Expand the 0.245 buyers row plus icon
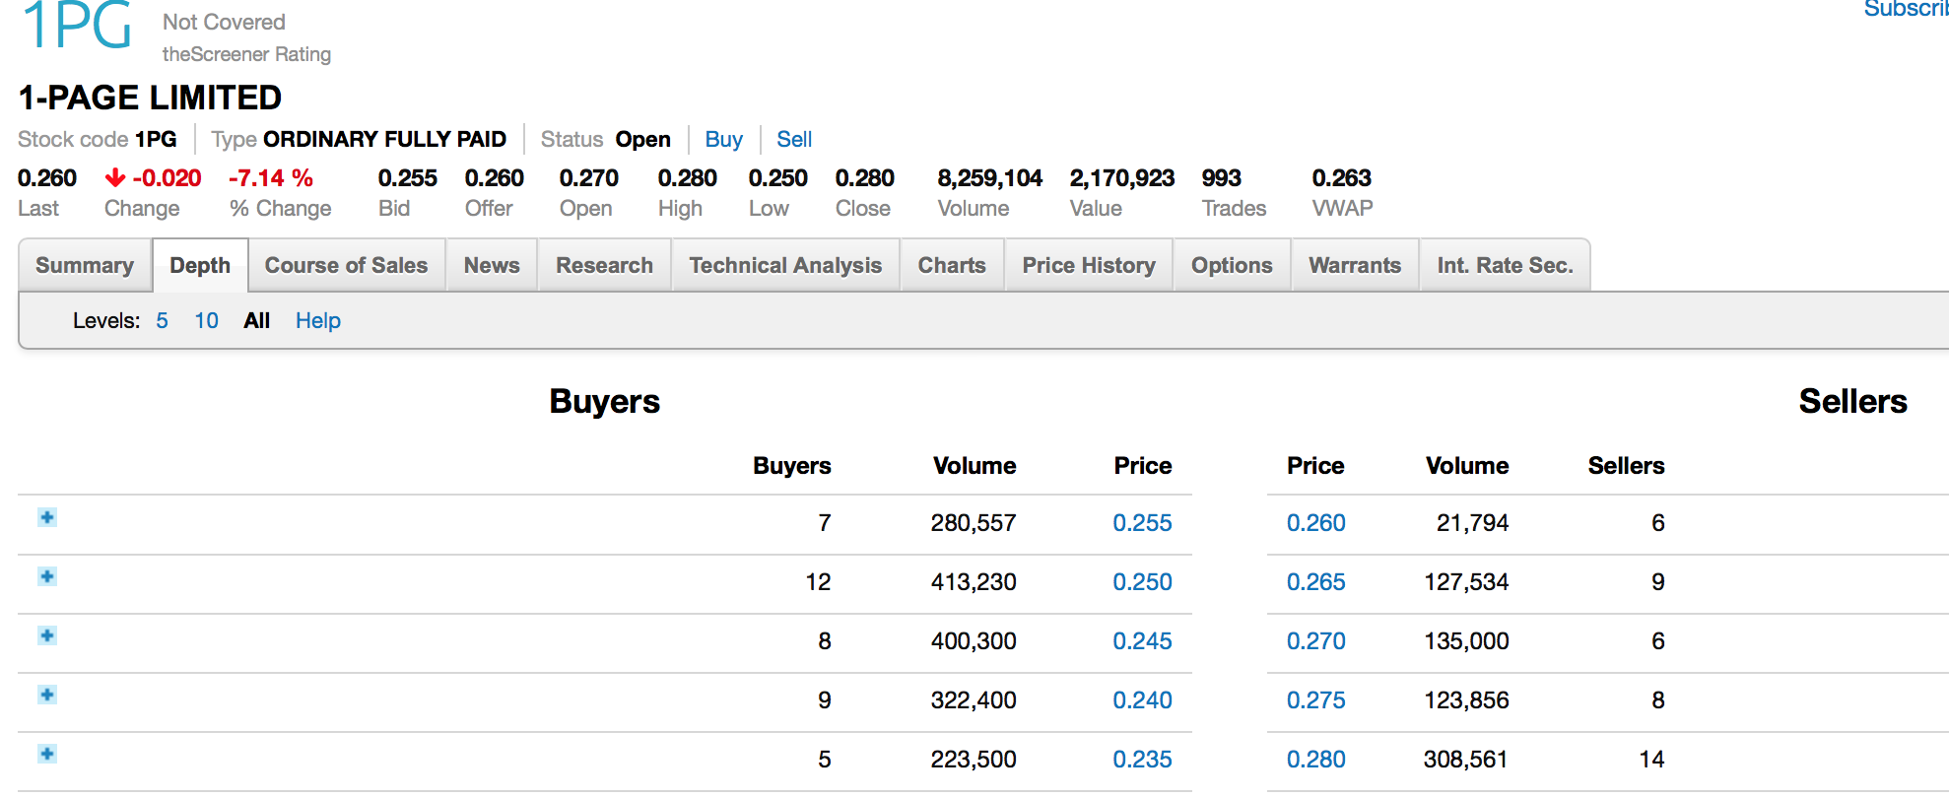This screenshot has height=798, width=1949. click(47, 635)
